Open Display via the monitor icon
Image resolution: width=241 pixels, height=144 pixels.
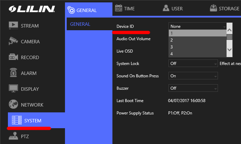[x=13, y=89]
